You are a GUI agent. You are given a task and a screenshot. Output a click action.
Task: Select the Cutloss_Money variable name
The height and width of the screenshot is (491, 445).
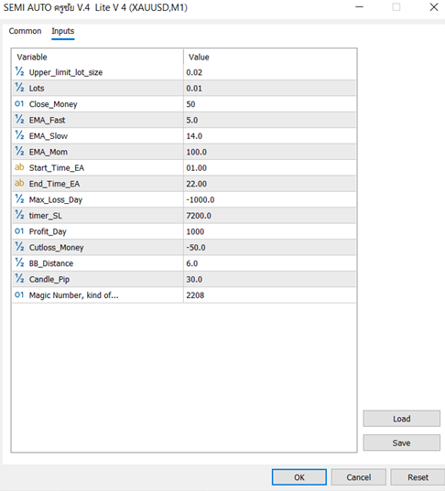point(57,248)
